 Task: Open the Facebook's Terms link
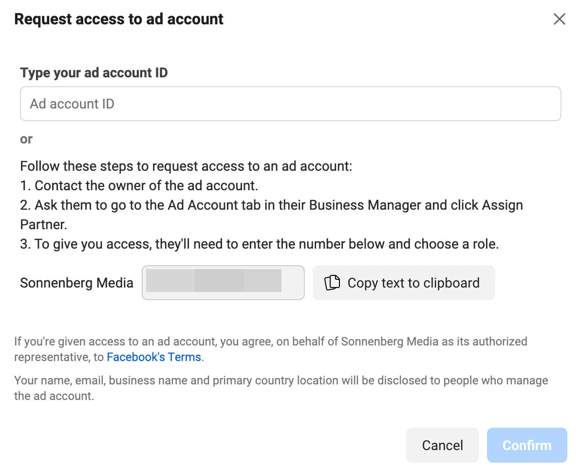pyautogui.click(x=154, y=357)
